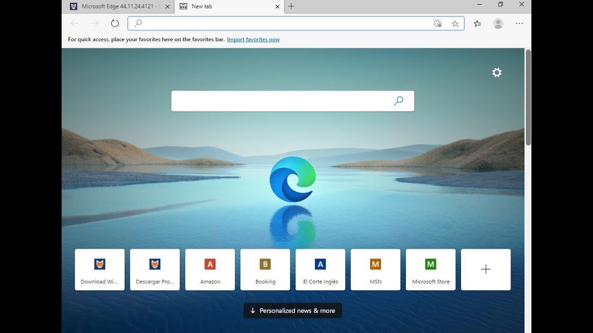Select the New tab tab
Image resolution: width=593 pixels, height=333 pixels.
pos(229,6)
